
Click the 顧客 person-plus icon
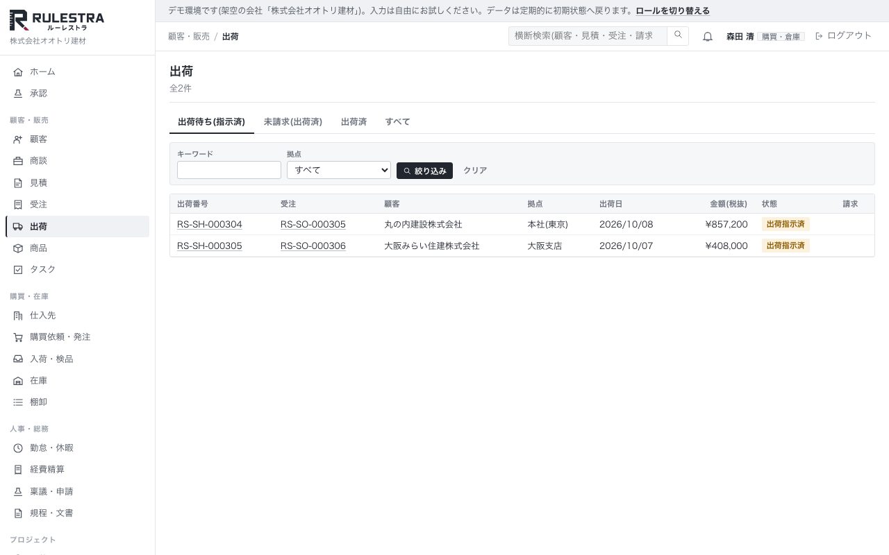(x=18, y=139)
